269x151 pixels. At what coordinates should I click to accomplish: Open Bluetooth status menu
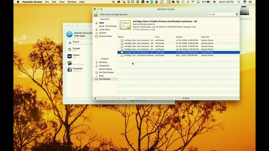[x=188, y=2]
